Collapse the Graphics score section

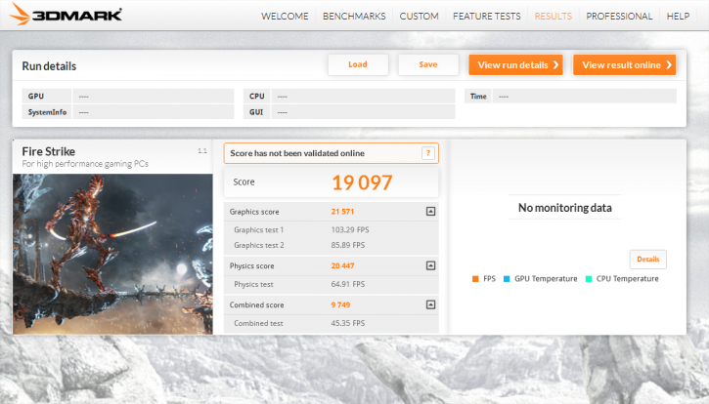coord(430,211)
